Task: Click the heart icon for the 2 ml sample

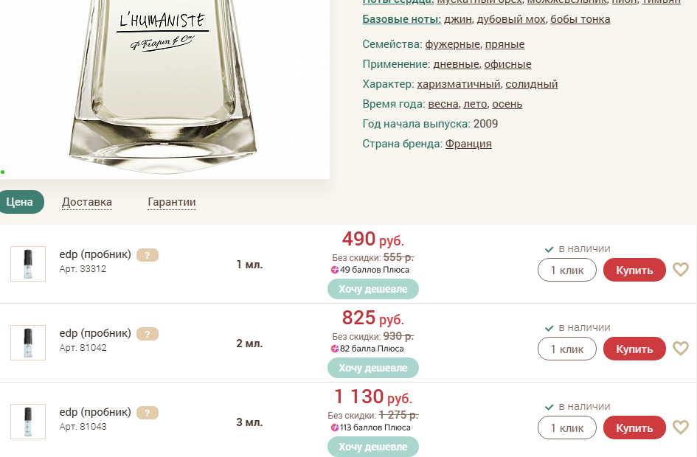Action: 681,349
